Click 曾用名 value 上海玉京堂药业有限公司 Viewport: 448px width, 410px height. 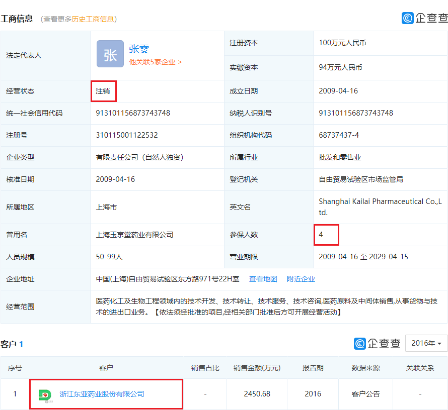pyautogui.click(x=134, y=235)
